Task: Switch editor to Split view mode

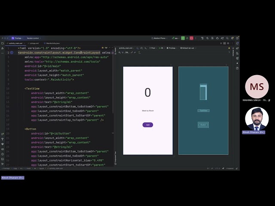Action: 224,43
